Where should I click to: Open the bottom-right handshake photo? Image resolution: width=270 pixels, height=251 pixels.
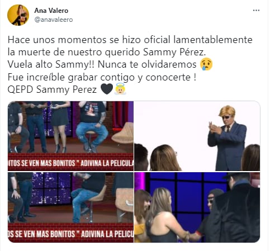[x=197, y=207]
